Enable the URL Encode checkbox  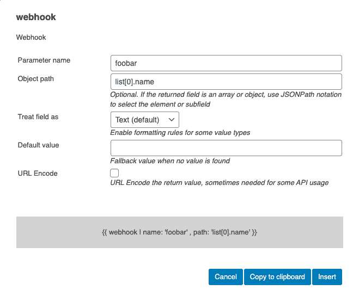pos(114,173)
